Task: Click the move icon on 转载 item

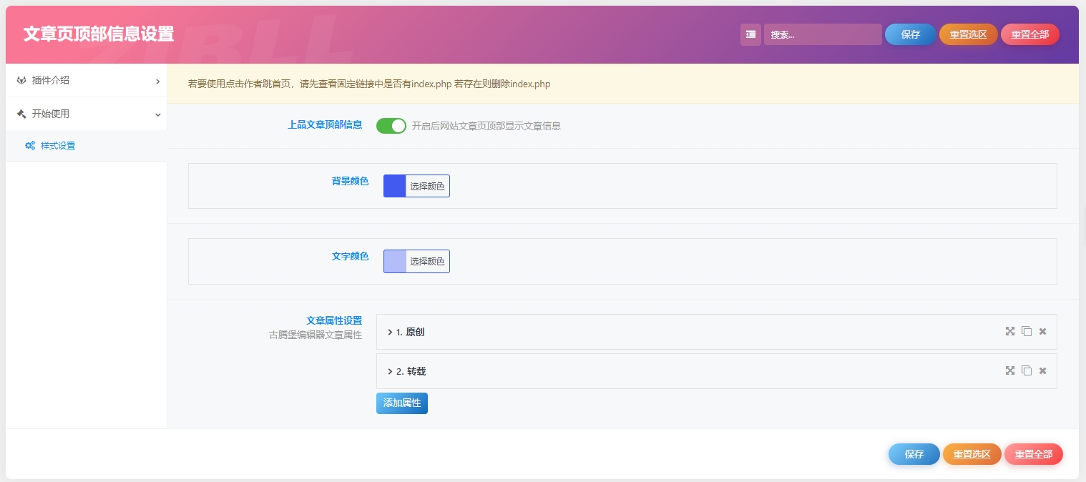Action: pos(1009,370)
